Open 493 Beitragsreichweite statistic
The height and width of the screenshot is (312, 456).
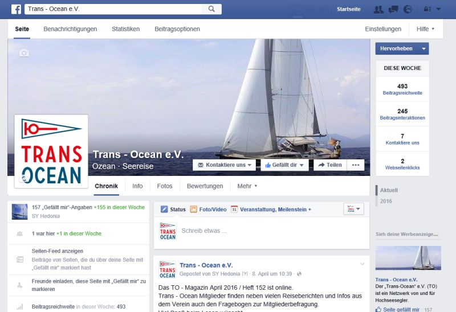(x=402, y=89)
